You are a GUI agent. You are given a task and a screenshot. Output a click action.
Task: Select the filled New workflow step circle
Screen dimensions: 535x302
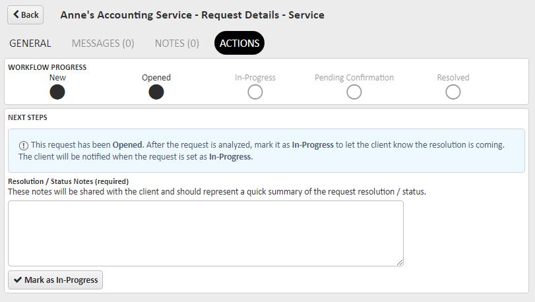click(57, 92)
